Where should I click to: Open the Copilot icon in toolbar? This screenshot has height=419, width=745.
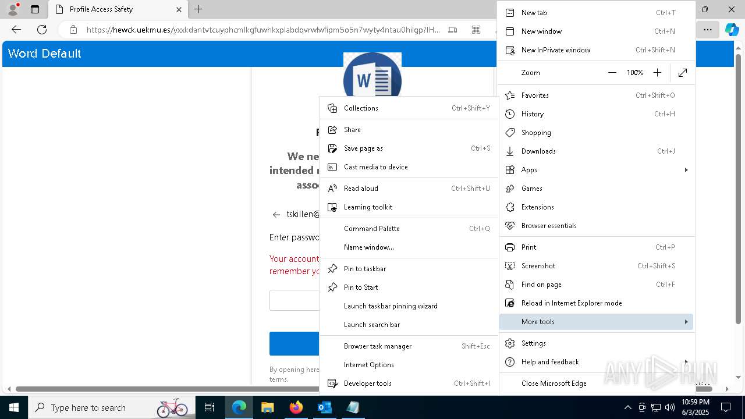pos(732,30)
